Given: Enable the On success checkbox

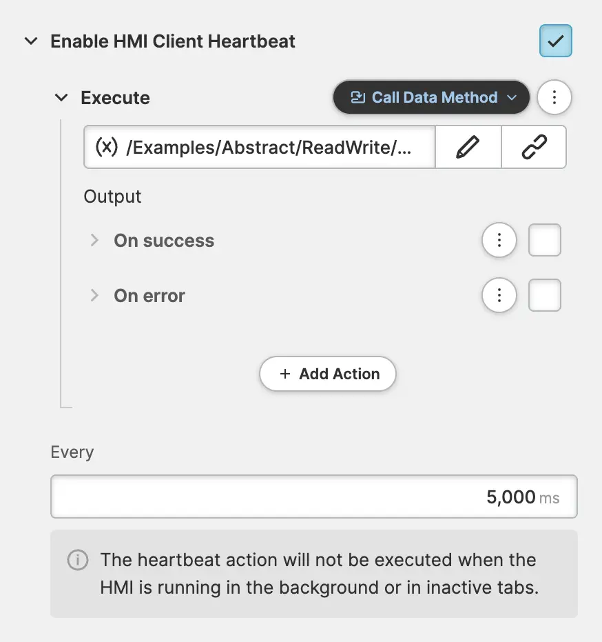Looking at the screenshot, I should [x=544, y=241].
